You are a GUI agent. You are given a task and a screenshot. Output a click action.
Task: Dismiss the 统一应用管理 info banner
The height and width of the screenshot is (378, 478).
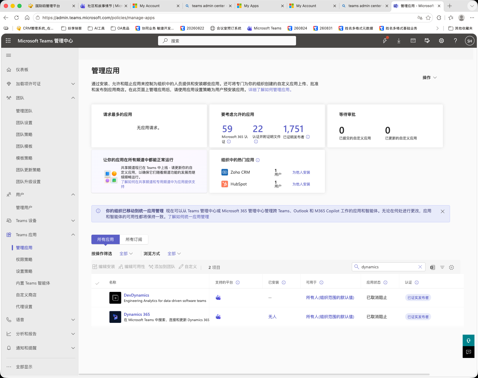[443, 211]
